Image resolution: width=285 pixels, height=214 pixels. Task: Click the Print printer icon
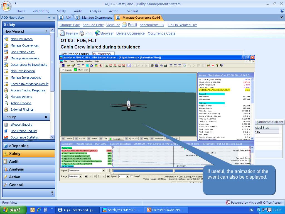coord(82,33)
